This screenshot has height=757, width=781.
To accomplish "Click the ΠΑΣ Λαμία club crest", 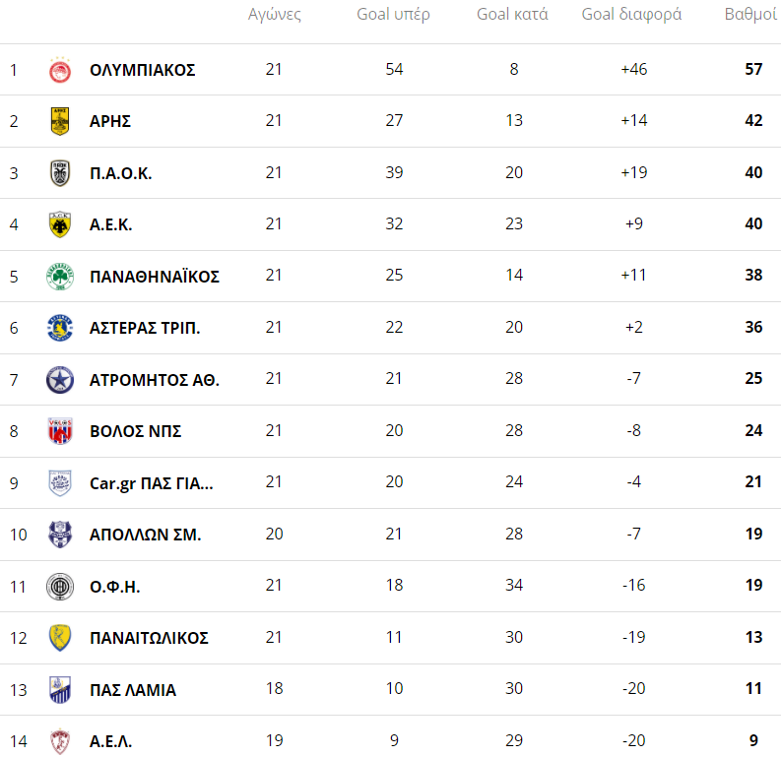I will [x=60, y=690].
